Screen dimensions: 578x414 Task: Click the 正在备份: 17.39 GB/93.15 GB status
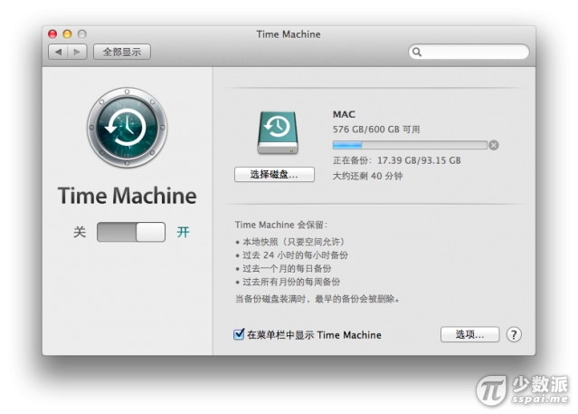click(x=396, y=160)
